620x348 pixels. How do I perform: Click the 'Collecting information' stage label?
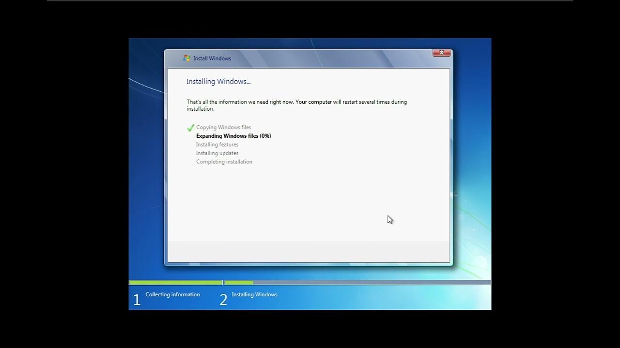[x=172, y=294]
